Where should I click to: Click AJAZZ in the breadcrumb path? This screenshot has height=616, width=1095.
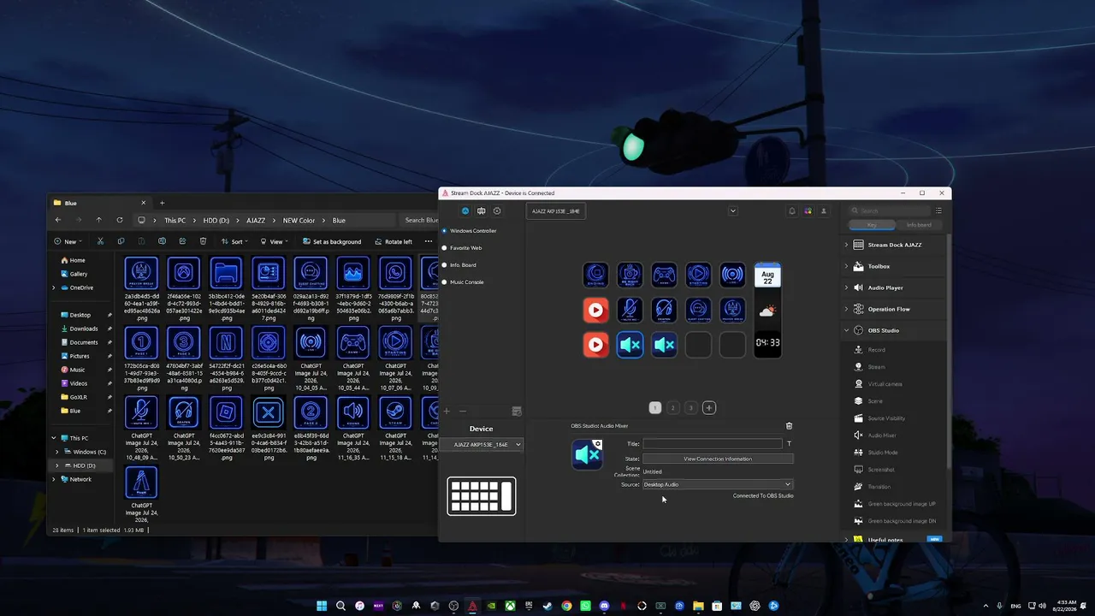click(x=256, y=221)
